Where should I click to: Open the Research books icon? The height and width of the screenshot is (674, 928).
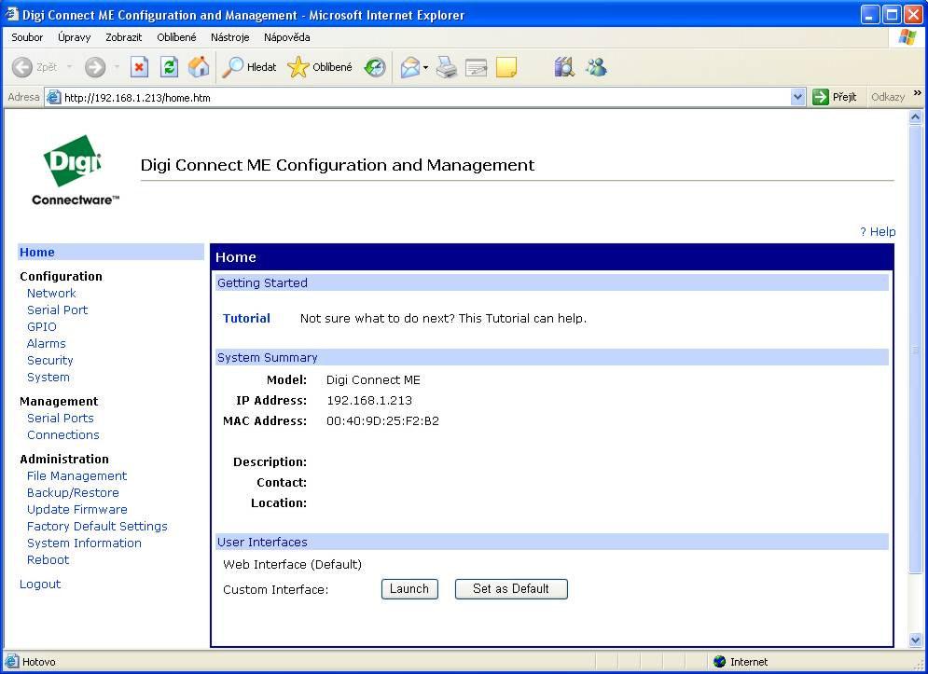pos(564,67)
